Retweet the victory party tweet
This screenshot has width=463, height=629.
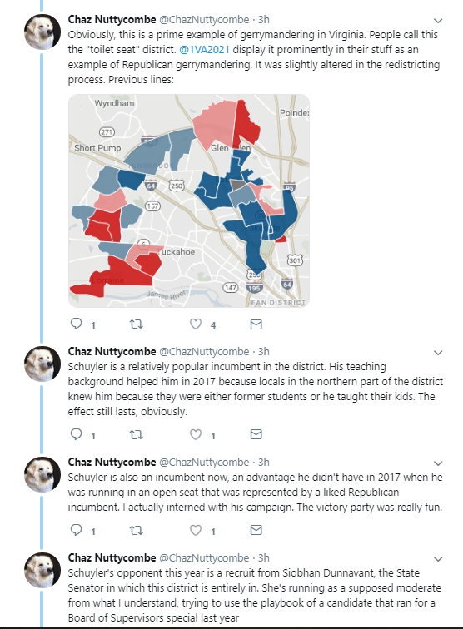coord(137,530)
